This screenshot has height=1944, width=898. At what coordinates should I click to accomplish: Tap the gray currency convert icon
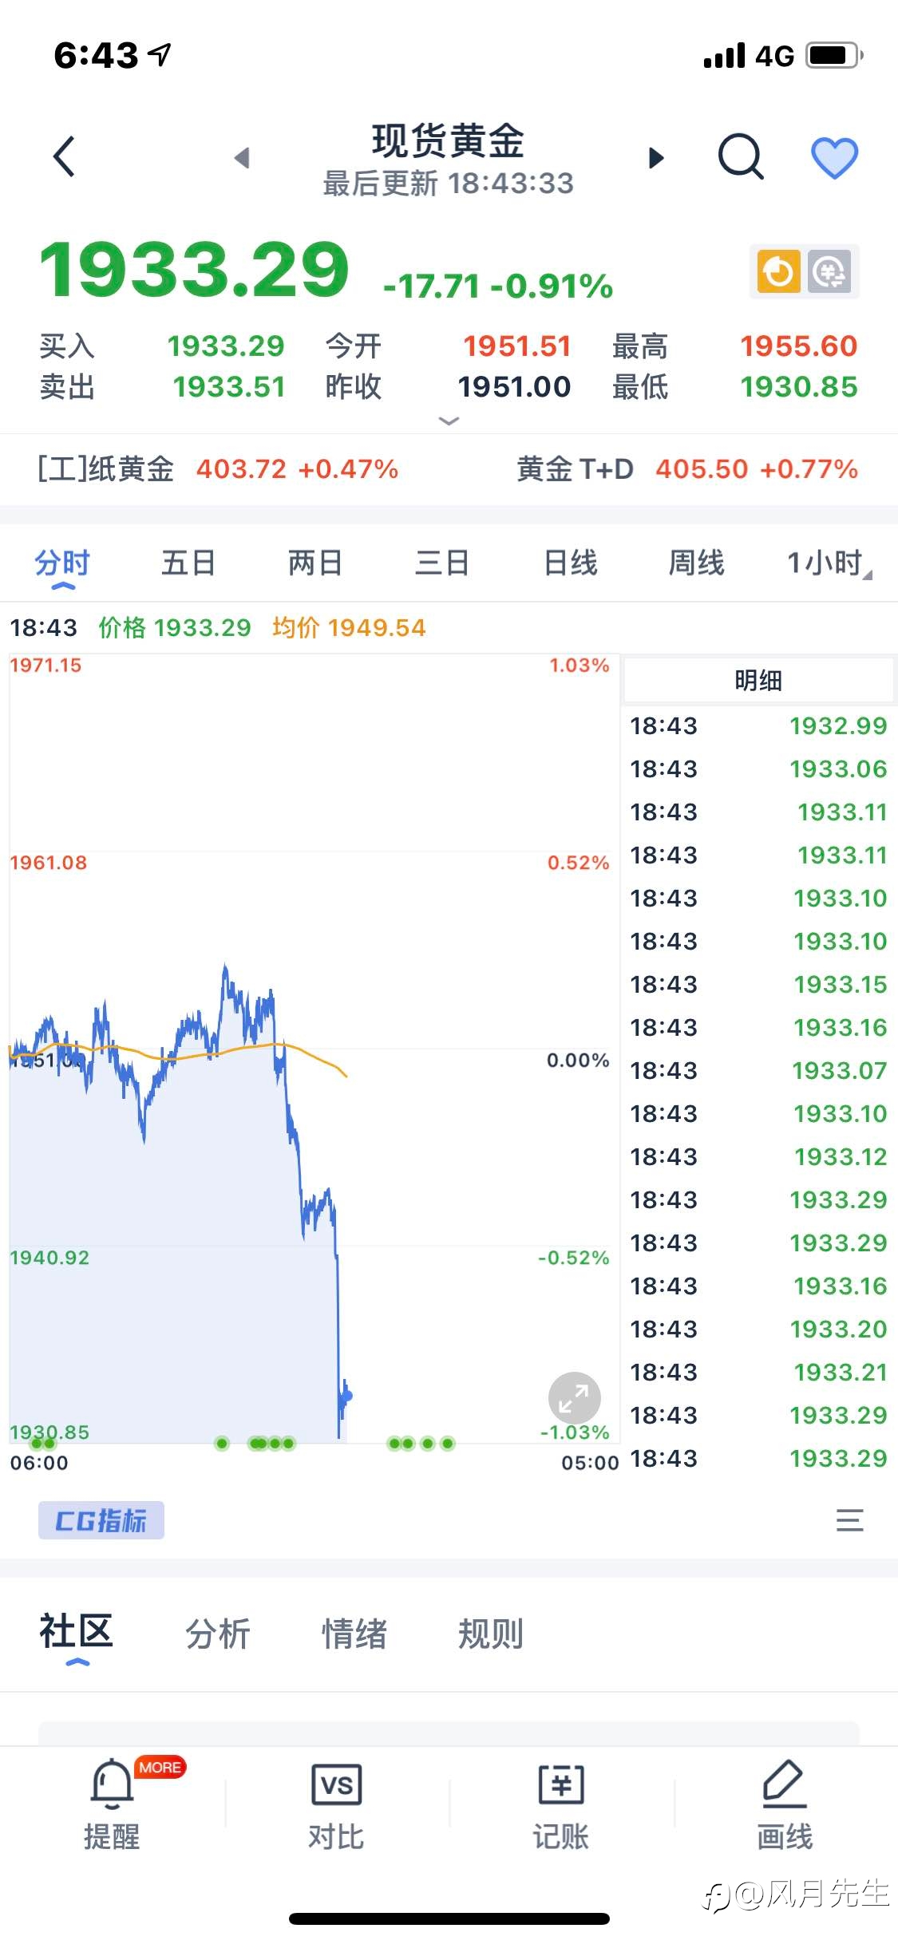click(830, 272)
